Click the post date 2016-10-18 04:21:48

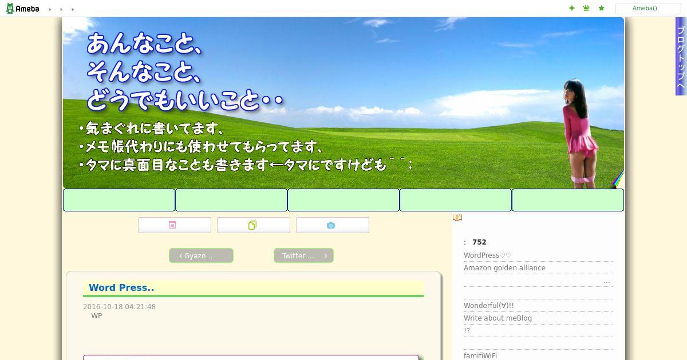[x=119, y=307]
